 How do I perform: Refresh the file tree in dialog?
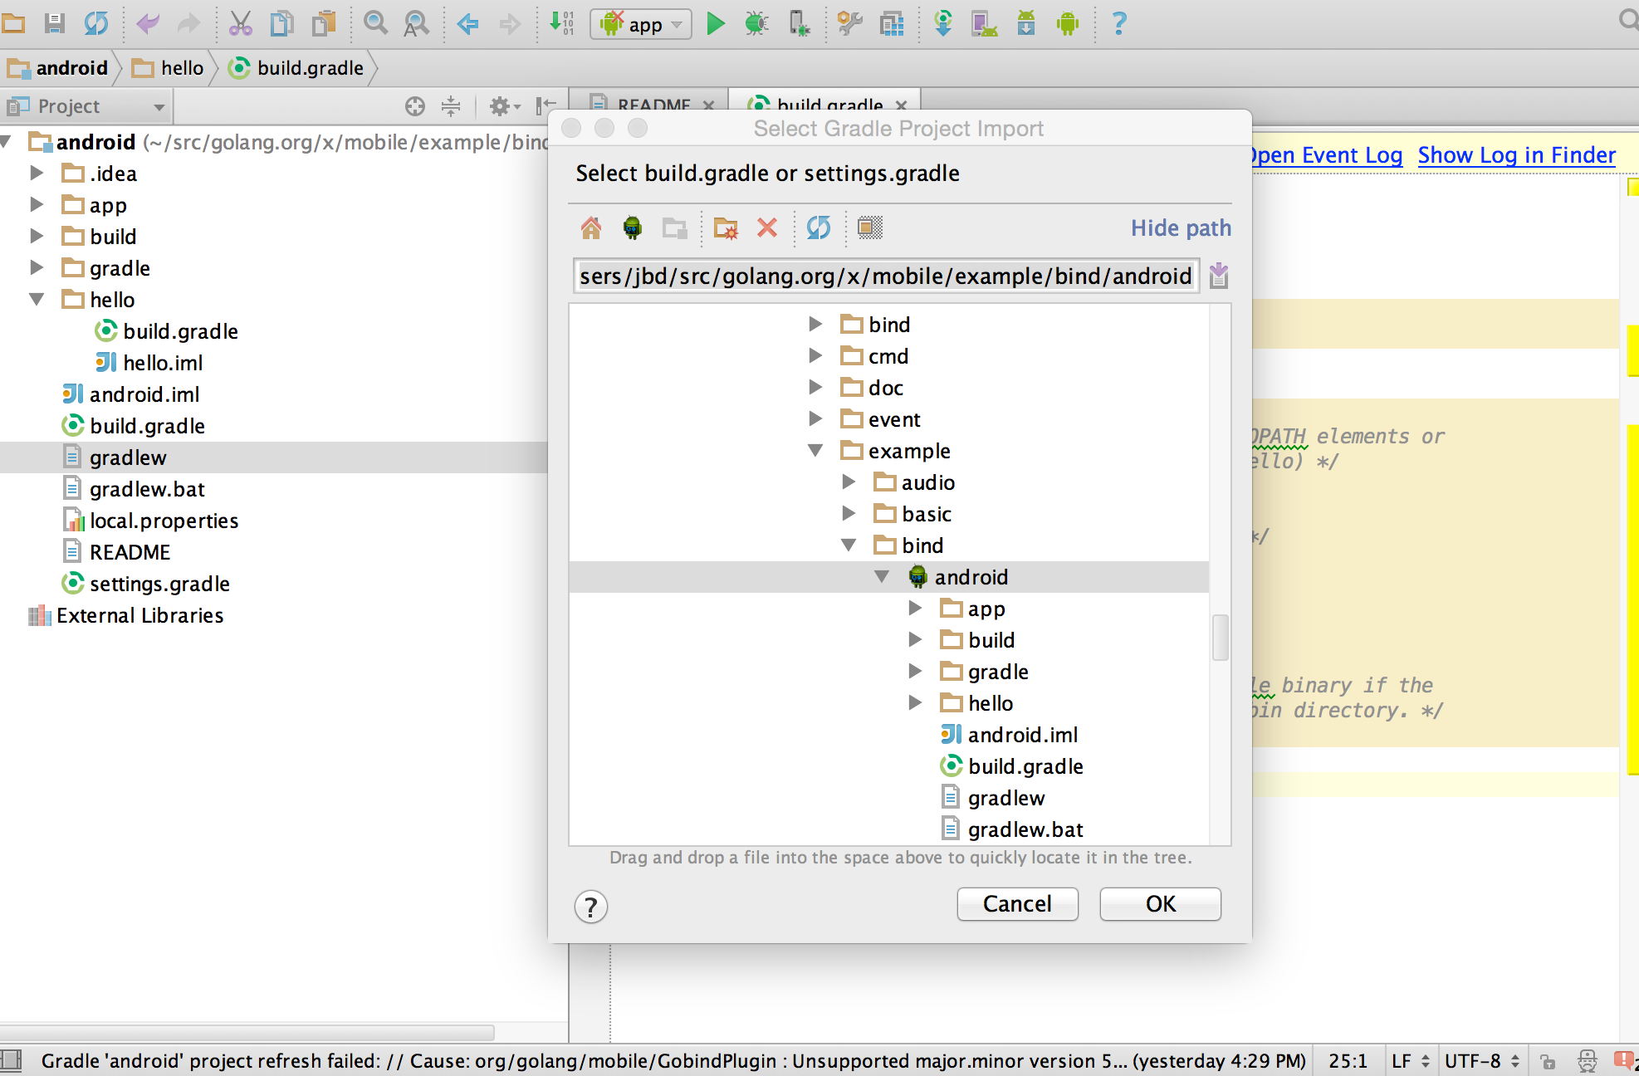819,227
